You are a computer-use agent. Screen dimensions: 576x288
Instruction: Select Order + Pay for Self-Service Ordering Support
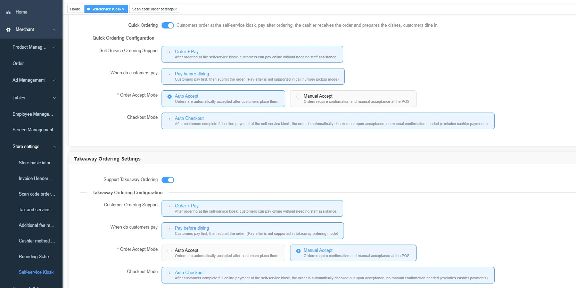(252, 54)
